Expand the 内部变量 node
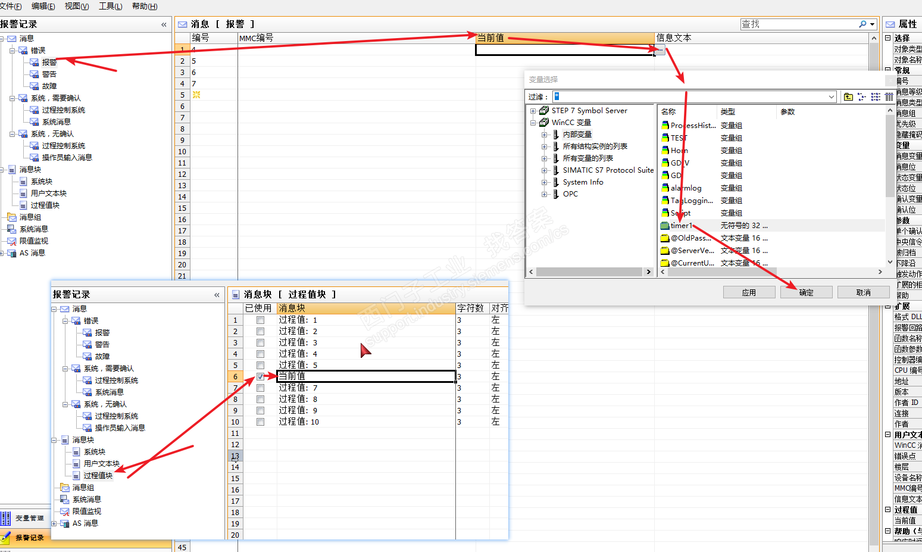 coord(544,135)
